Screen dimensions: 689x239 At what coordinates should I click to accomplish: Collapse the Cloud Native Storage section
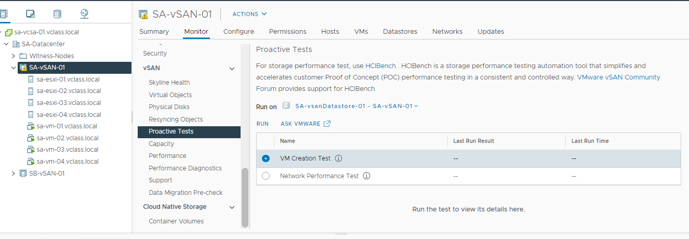click(x=232, y=207)
